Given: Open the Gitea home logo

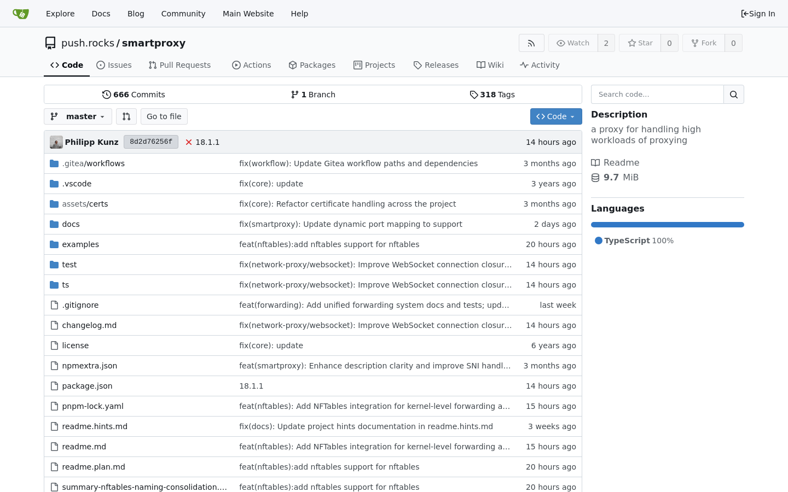Looking at the screenshot, I should 20,14.
